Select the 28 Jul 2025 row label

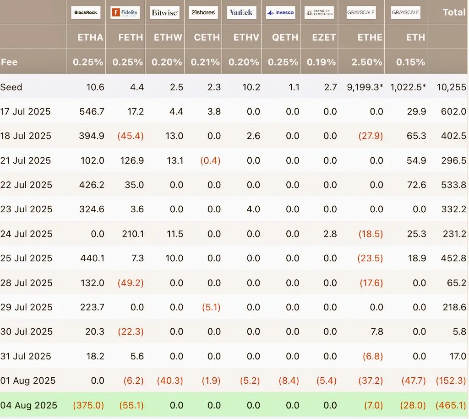[26, 282]
